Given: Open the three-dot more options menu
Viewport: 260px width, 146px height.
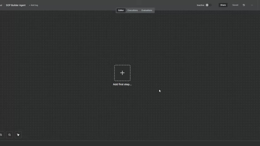Looking at the screenshot, I should 252,5.
